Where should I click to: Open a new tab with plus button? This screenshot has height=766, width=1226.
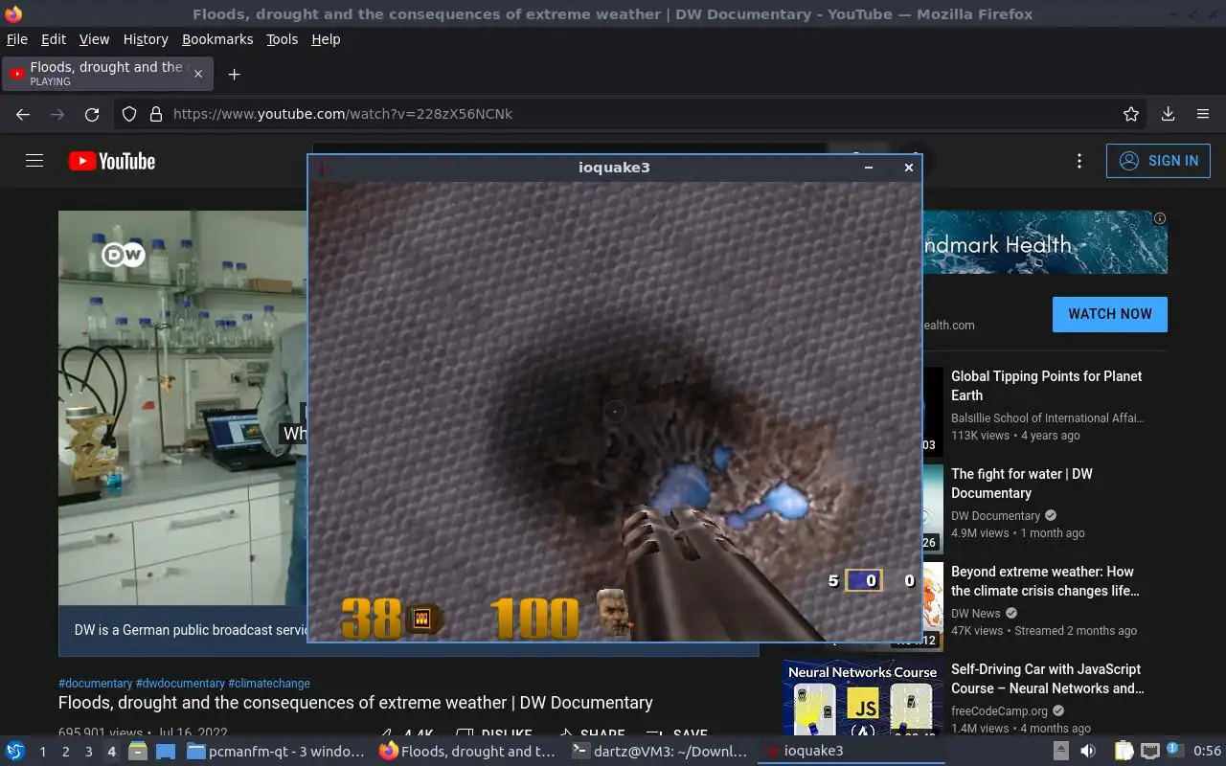click(x=234, y=74)
